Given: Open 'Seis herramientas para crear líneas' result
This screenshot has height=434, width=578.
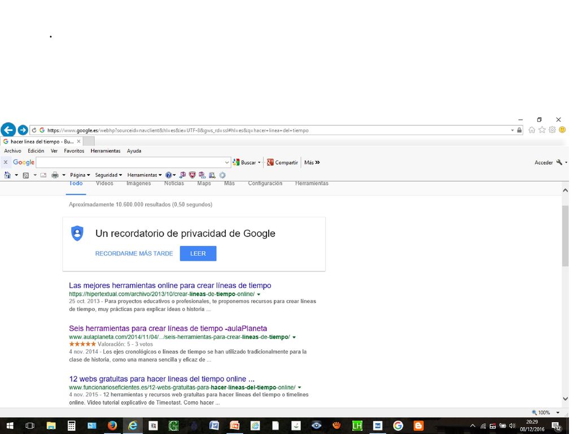Looking at the screenshot, I should (x=168, y=328).
